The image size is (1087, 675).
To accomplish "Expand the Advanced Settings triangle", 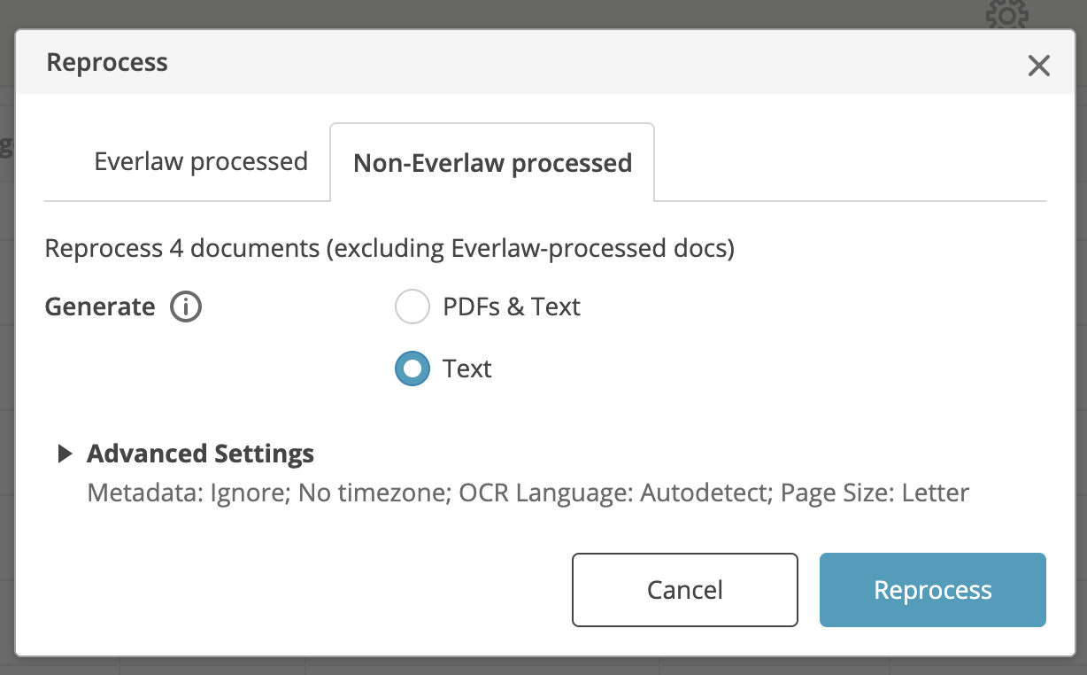I will pyautogui.click(x=65, y=454).
